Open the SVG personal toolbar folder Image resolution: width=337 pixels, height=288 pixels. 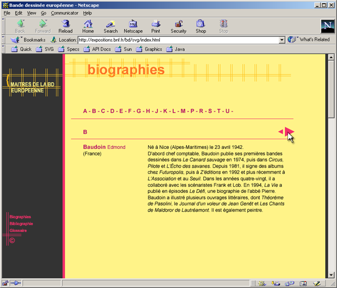[45, 49]
